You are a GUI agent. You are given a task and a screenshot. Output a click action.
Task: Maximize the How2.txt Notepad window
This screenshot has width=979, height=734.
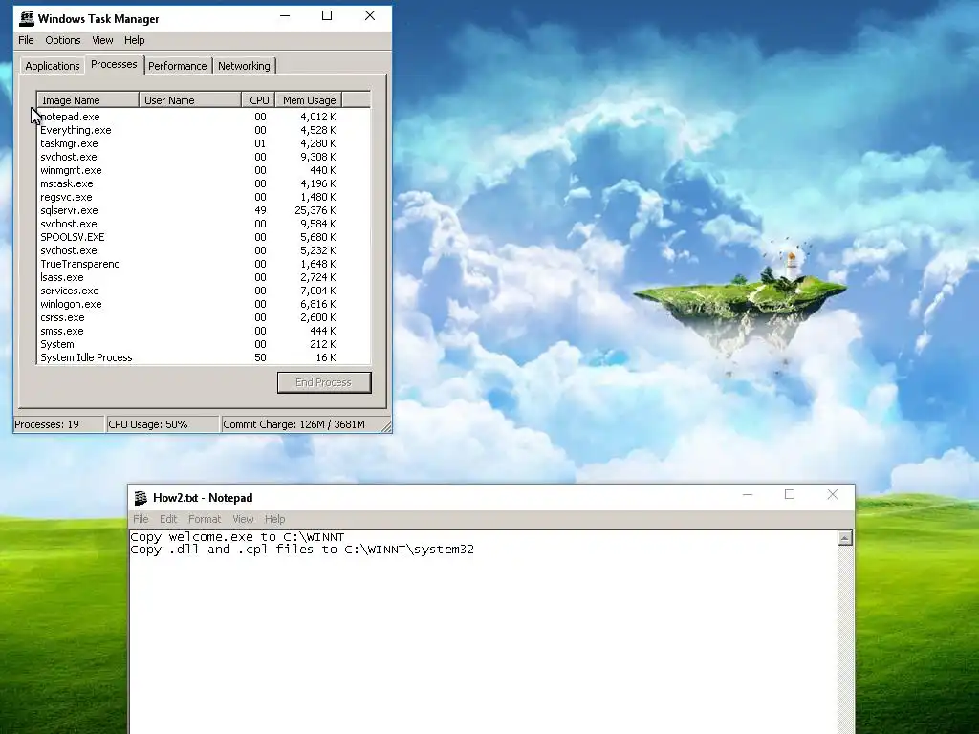(790, 495)
